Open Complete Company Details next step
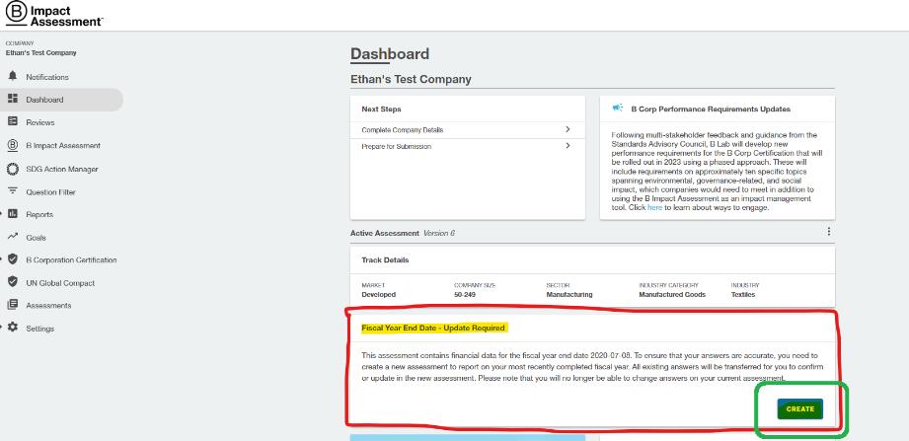The image size is (909, 441). coord(467,130)
